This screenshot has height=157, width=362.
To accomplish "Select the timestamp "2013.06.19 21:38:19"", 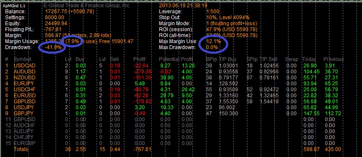I will click(x=183, y=5).
